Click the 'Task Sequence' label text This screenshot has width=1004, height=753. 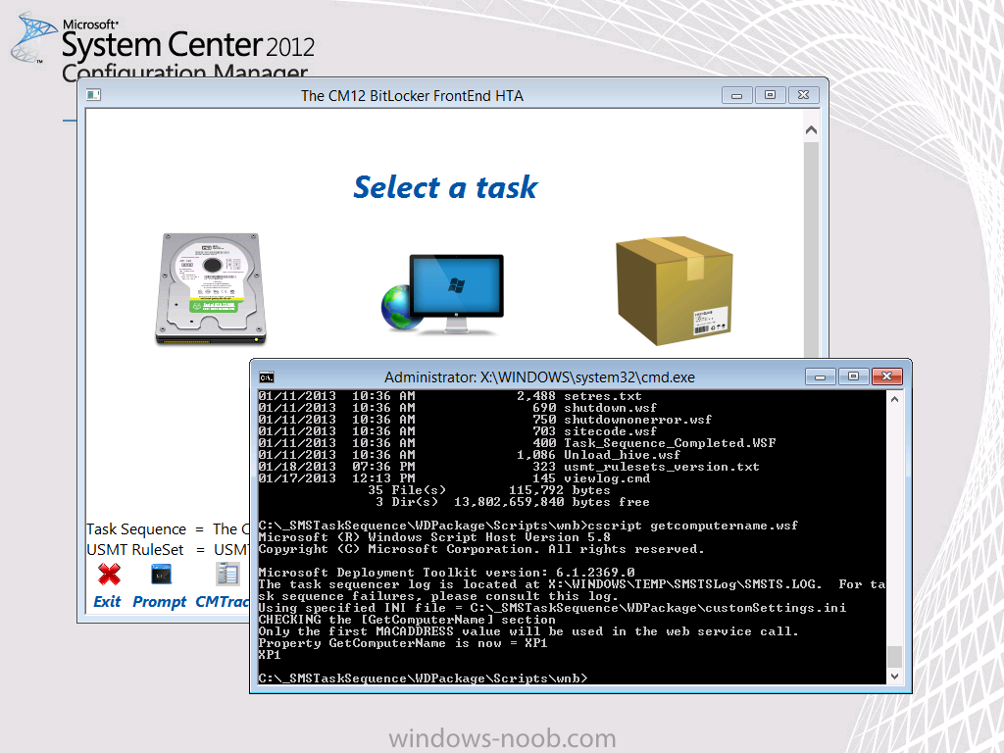136,529
